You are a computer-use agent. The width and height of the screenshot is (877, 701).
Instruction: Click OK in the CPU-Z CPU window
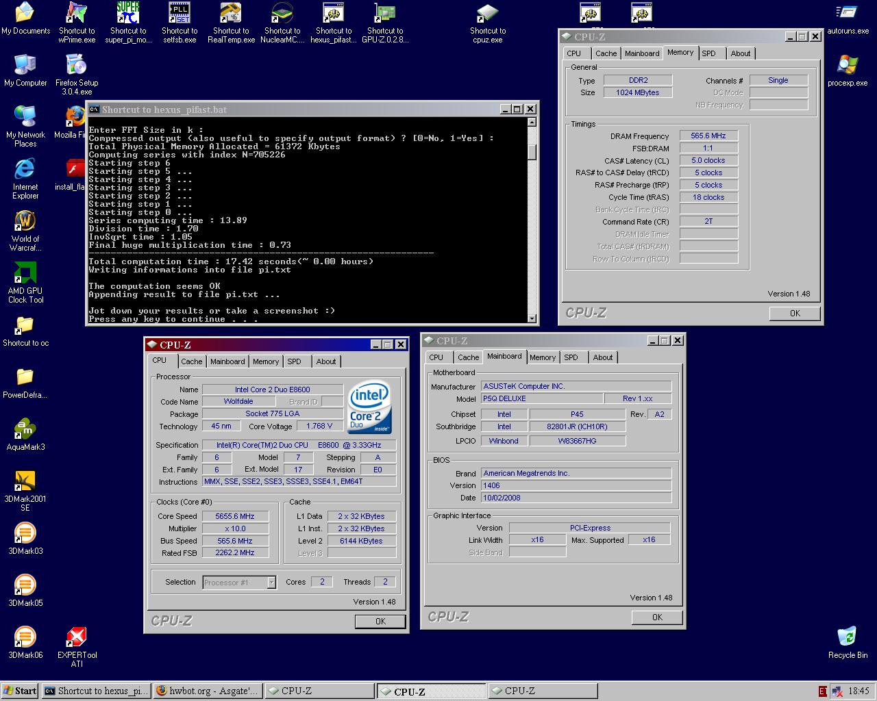click(x=380, y=621)
